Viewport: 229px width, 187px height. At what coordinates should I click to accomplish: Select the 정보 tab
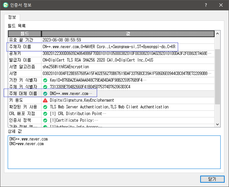[12, 17]
